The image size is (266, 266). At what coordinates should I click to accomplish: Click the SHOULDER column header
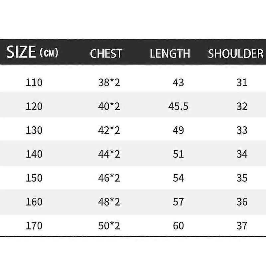pos(236,54)
